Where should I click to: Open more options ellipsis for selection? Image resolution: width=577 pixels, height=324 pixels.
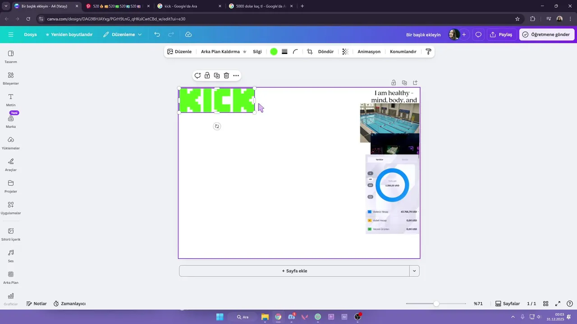coord(236,76)
